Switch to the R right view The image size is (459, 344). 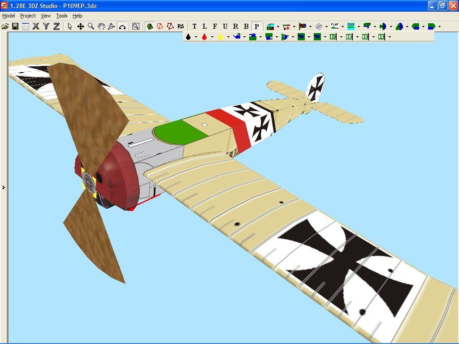coord(236,26)
